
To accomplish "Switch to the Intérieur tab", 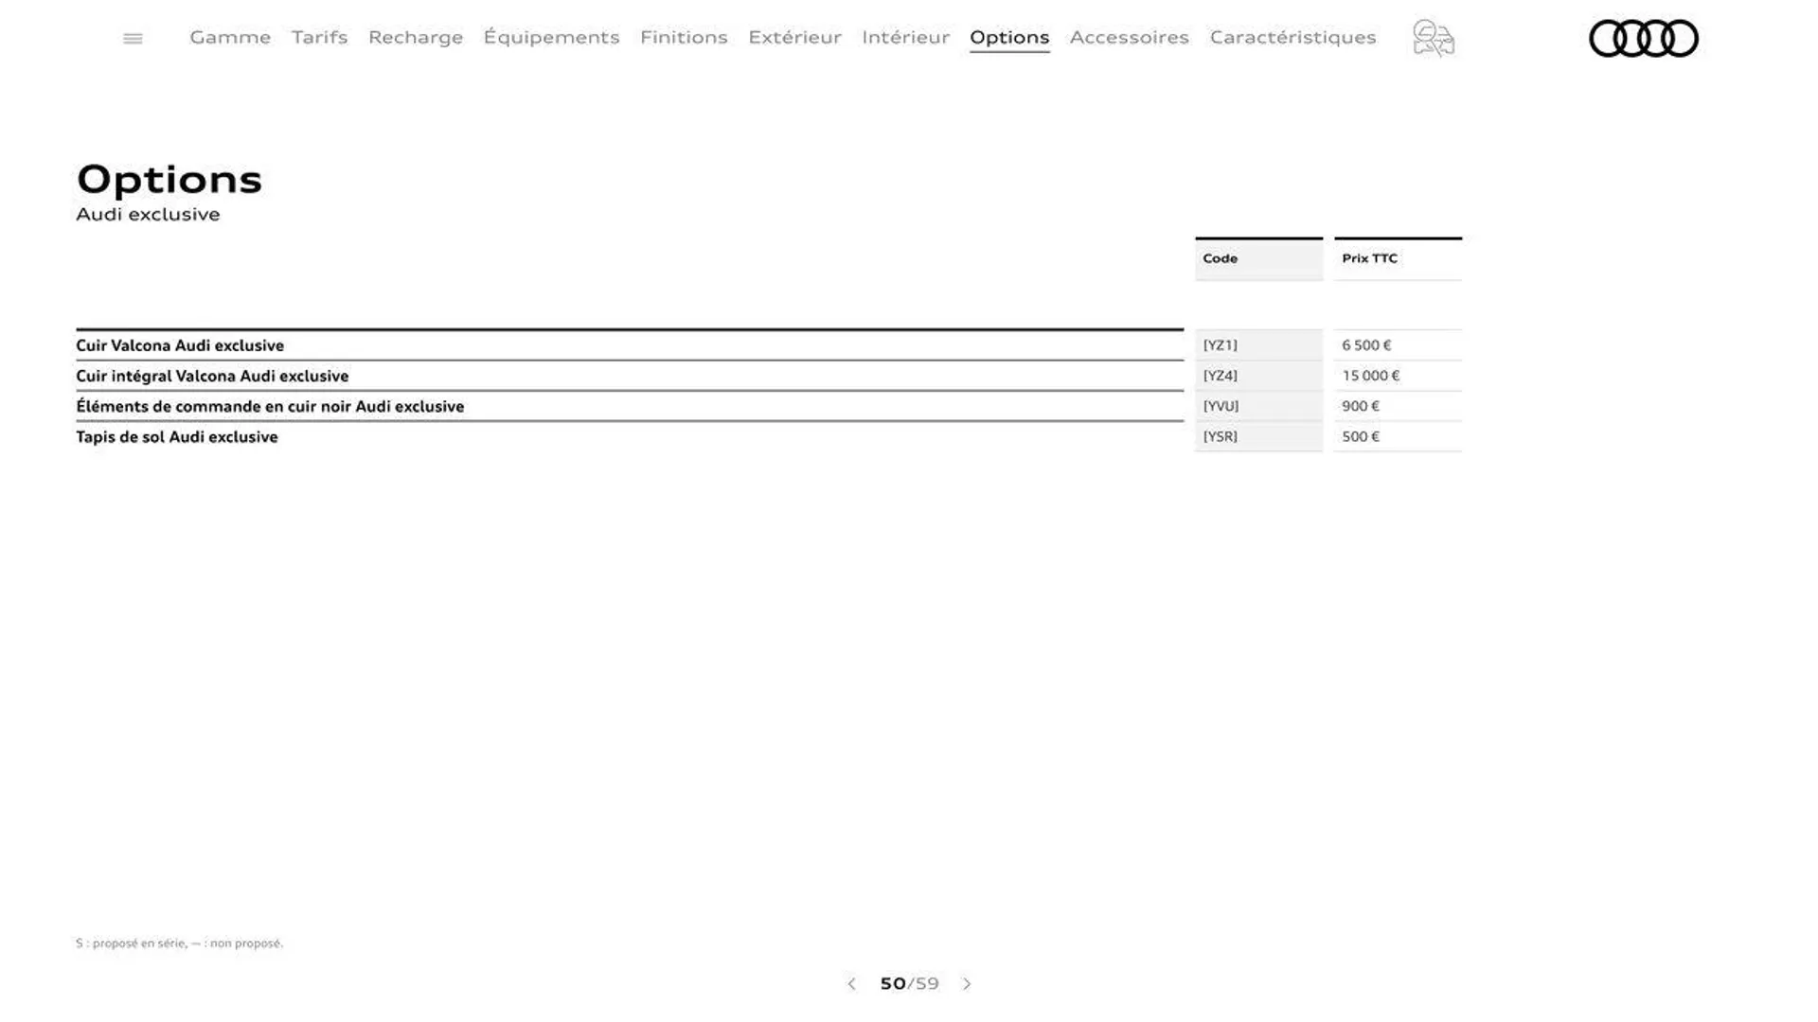I will [905, 37].
